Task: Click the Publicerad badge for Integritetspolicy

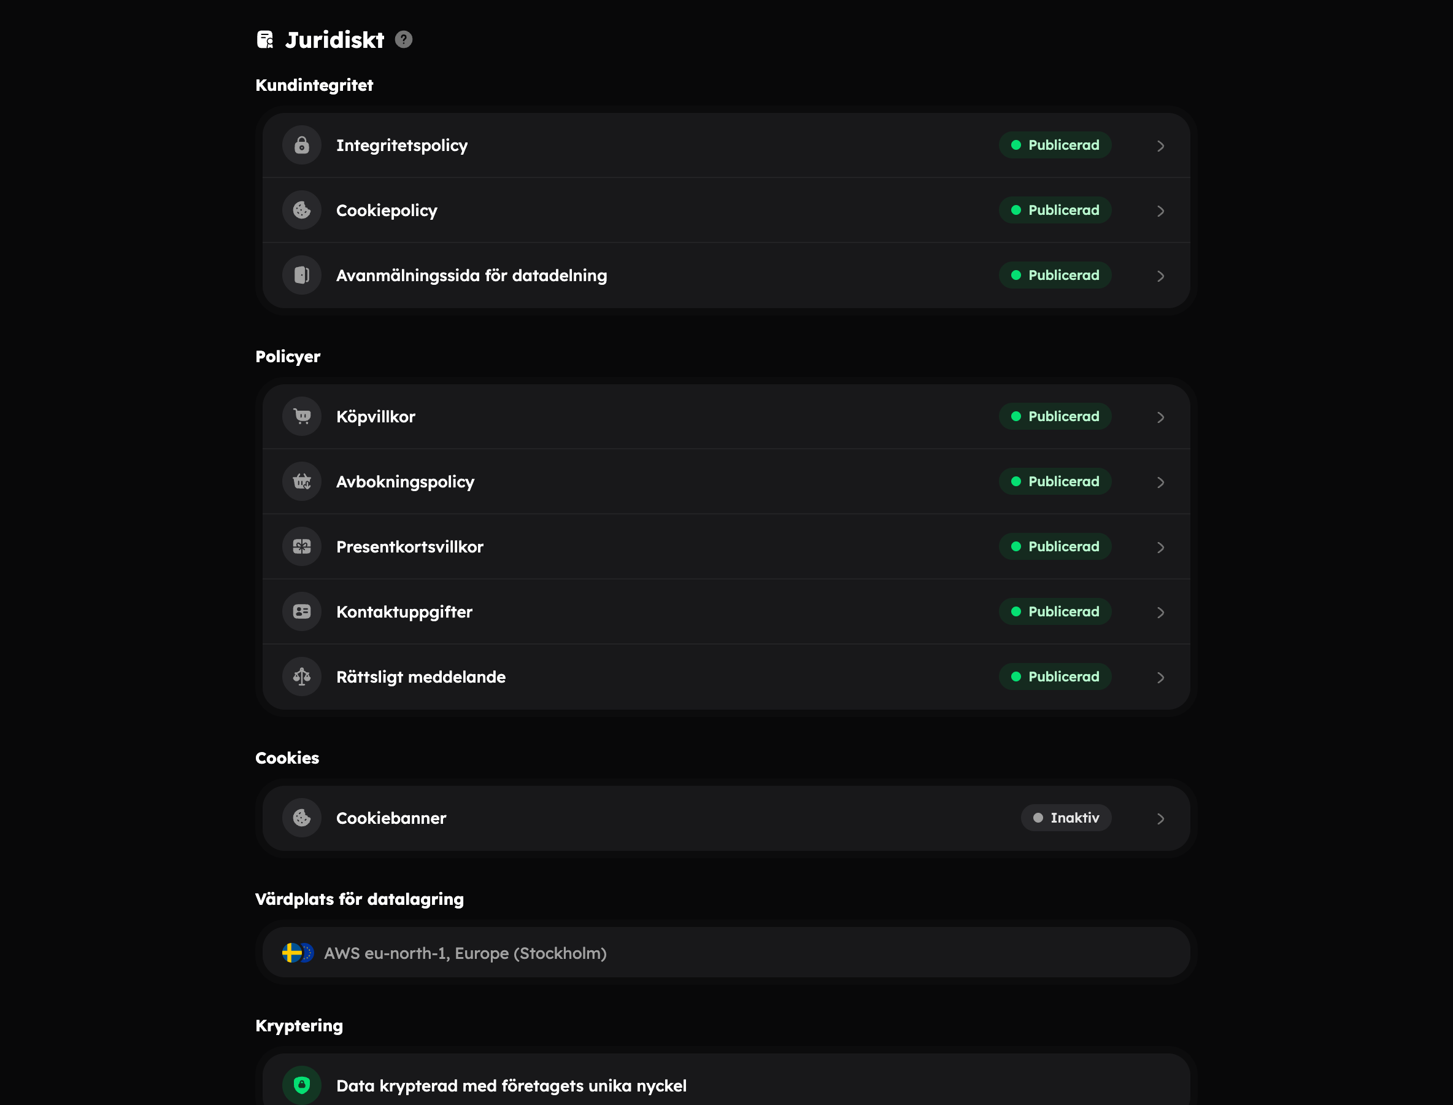Action: (1055, 145)
